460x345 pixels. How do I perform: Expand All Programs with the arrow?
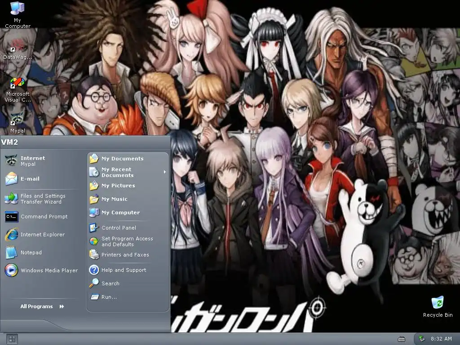pos(62,306)
